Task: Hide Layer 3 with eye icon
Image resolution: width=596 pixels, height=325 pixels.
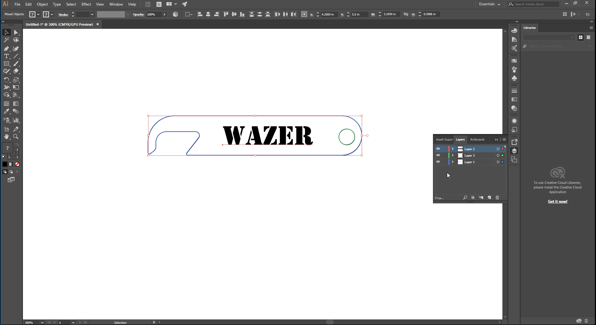Action: [438, 155]
